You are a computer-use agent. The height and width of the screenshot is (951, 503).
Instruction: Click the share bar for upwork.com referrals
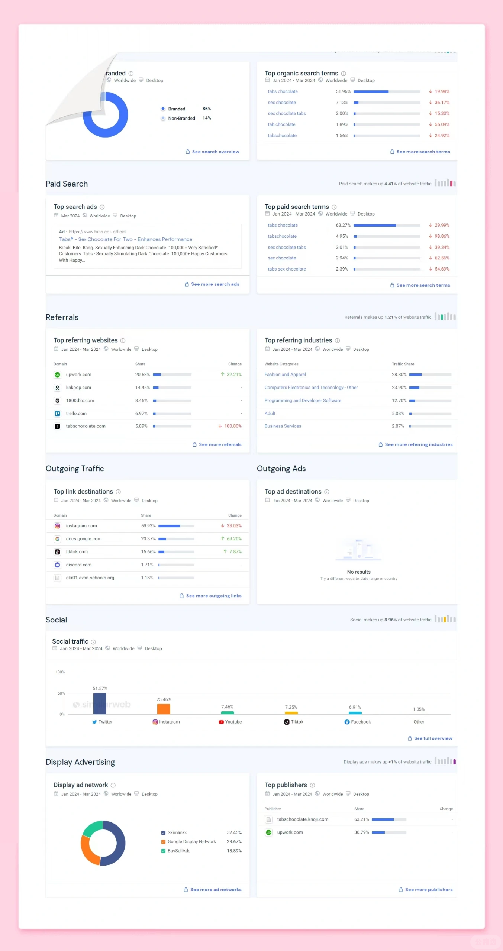point(172,375)
